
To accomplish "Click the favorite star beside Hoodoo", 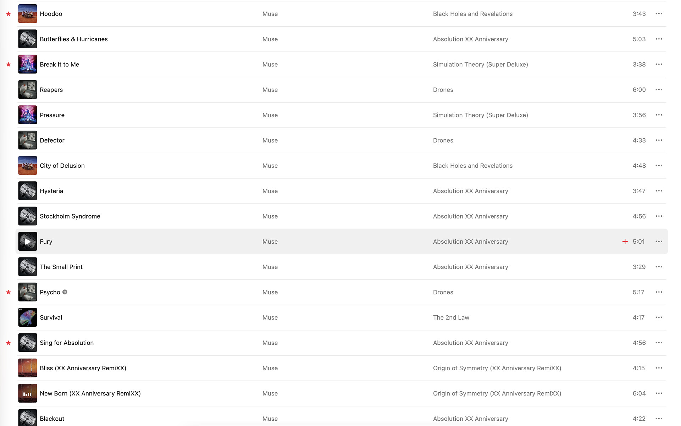I will point(9,14).
